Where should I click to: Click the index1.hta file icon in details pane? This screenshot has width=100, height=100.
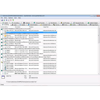[x=3, y=77]
